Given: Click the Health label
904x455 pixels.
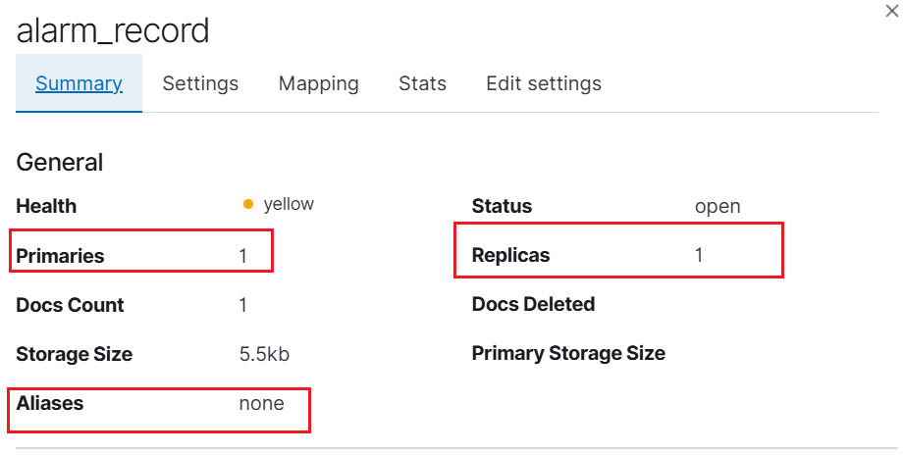Looking at the screenshot, I should pos(46,206).
